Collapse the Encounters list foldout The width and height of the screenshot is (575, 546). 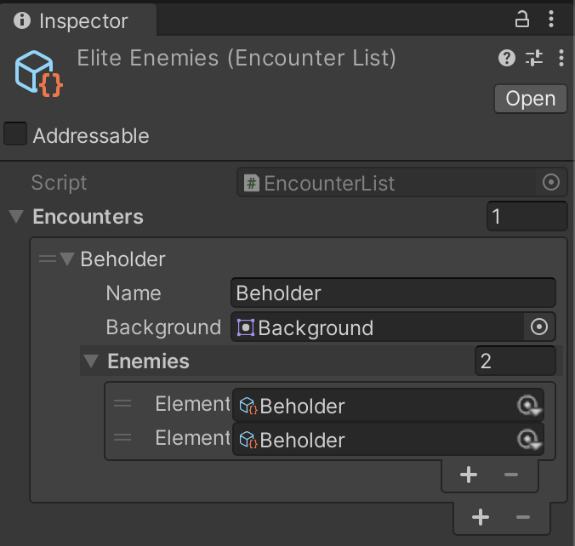click(x=16, y=216)
